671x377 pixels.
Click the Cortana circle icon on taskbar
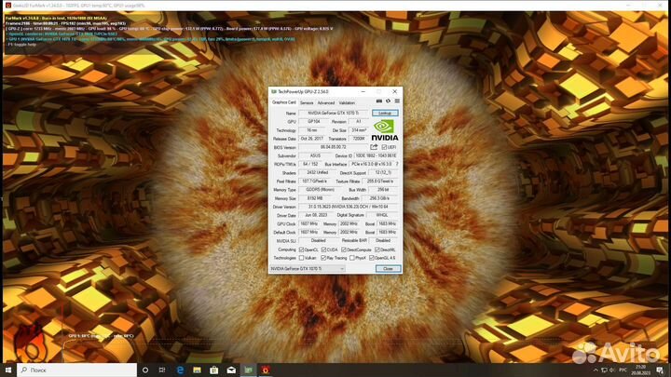(x=145, y=370)
